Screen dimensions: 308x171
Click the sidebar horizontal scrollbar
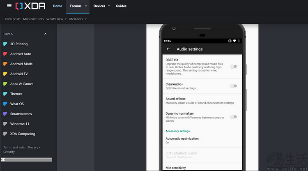pyautogui.click(x=28, y=159)
